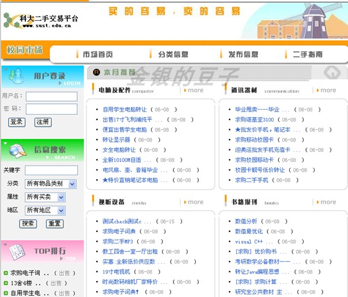Open the 发布信息 navigation tab
The image size is (348, 297).
[x=243, y=54]
